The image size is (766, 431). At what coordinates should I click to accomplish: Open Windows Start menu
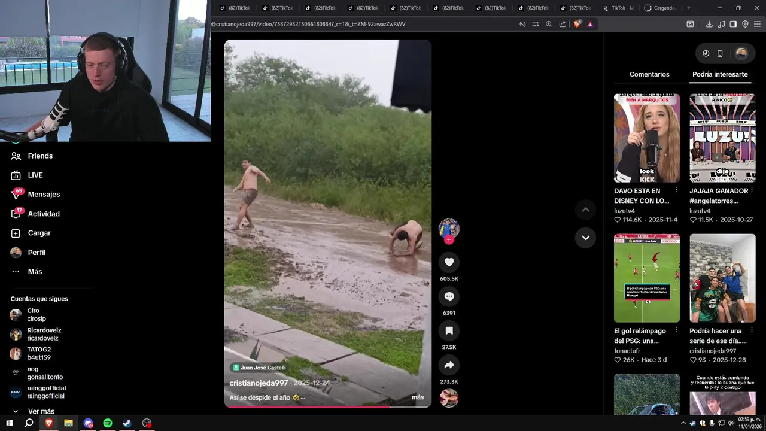point(9,423)
